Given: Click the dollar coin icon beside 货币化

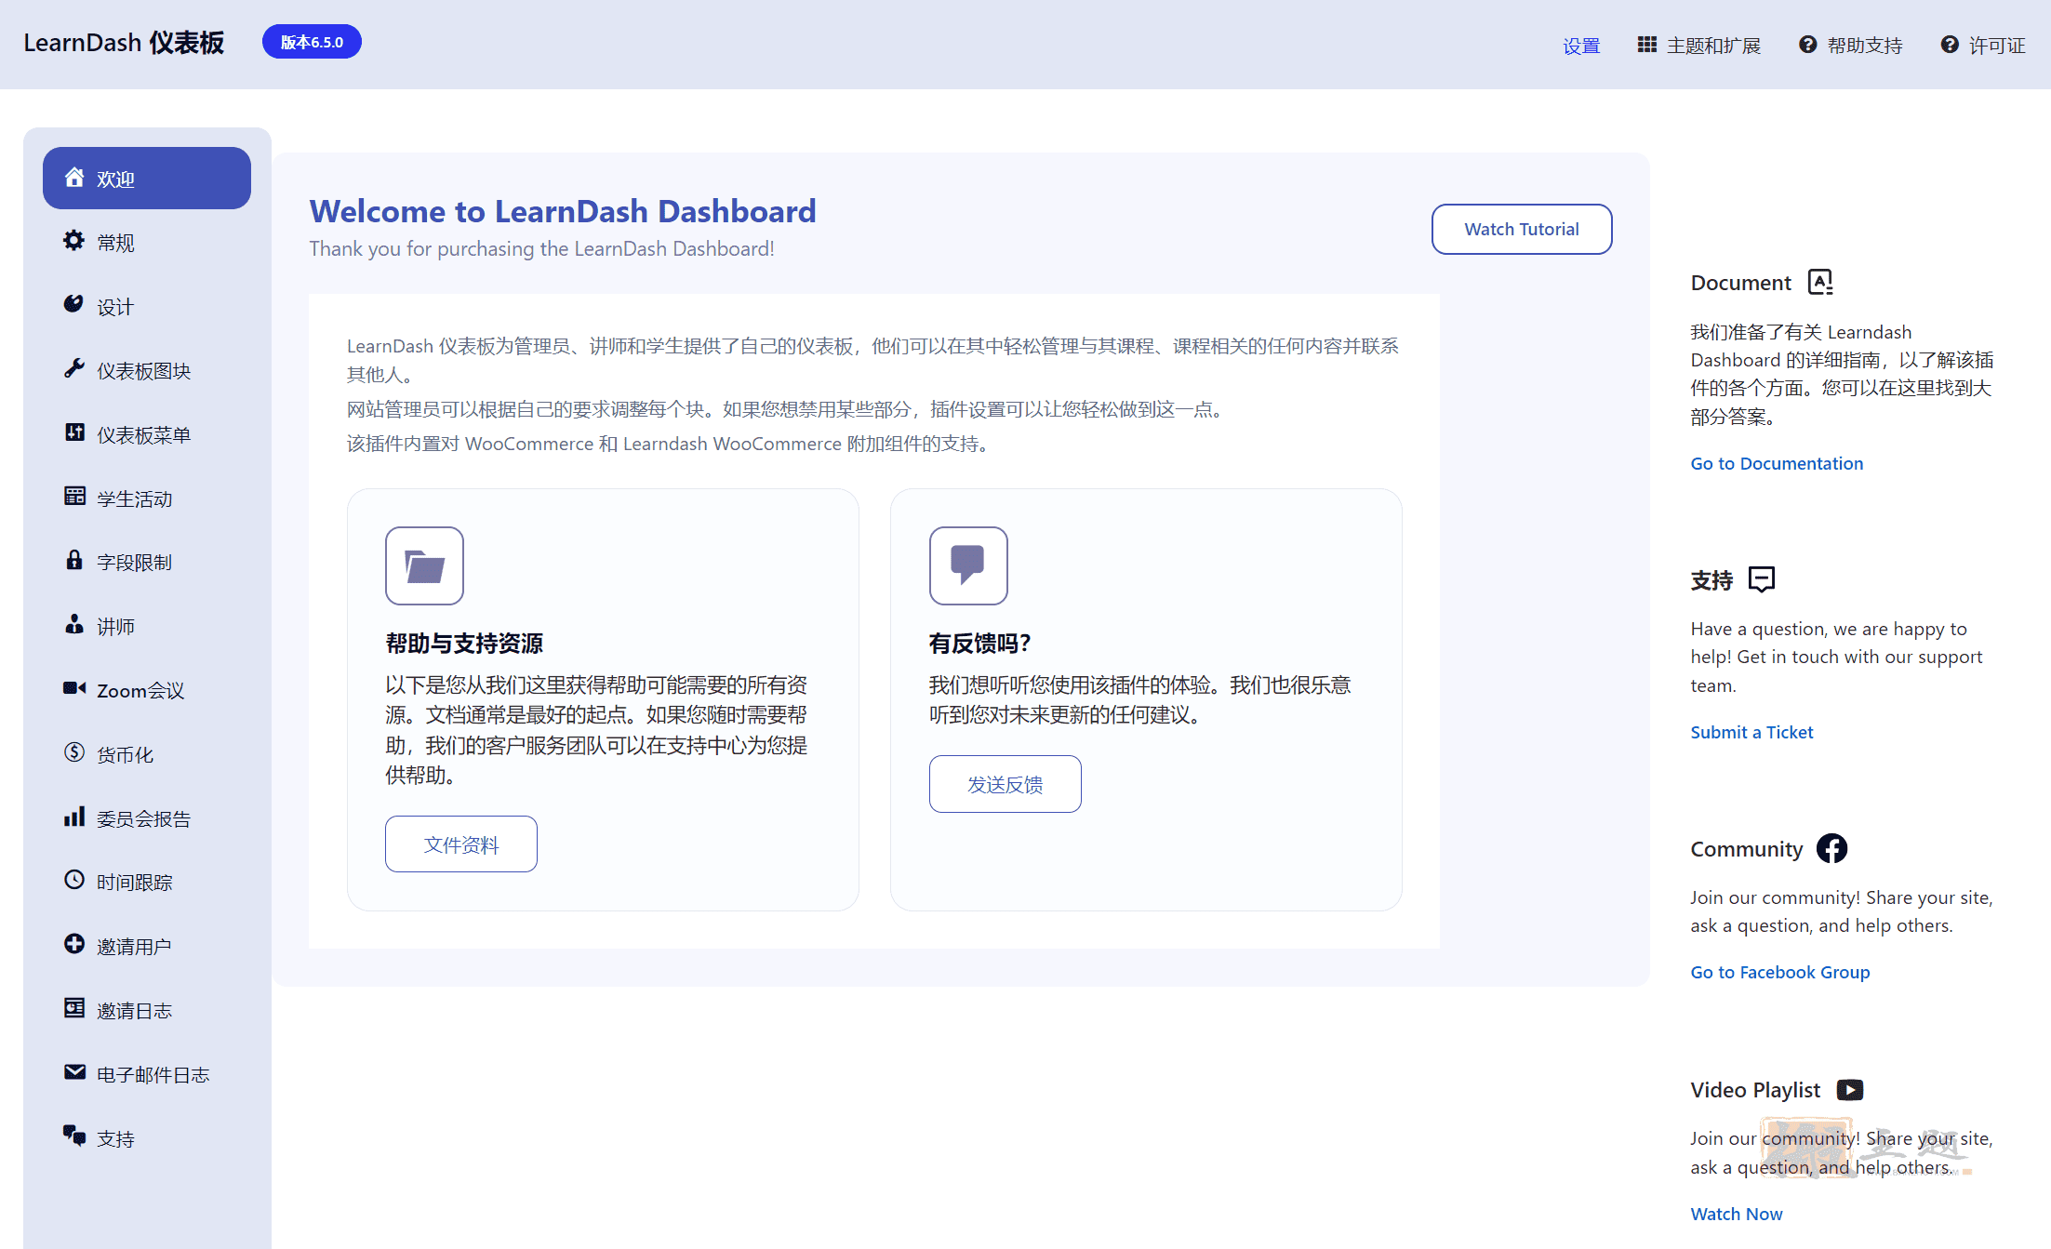Looking at the screenshot, I should click(x=74, y=752).
